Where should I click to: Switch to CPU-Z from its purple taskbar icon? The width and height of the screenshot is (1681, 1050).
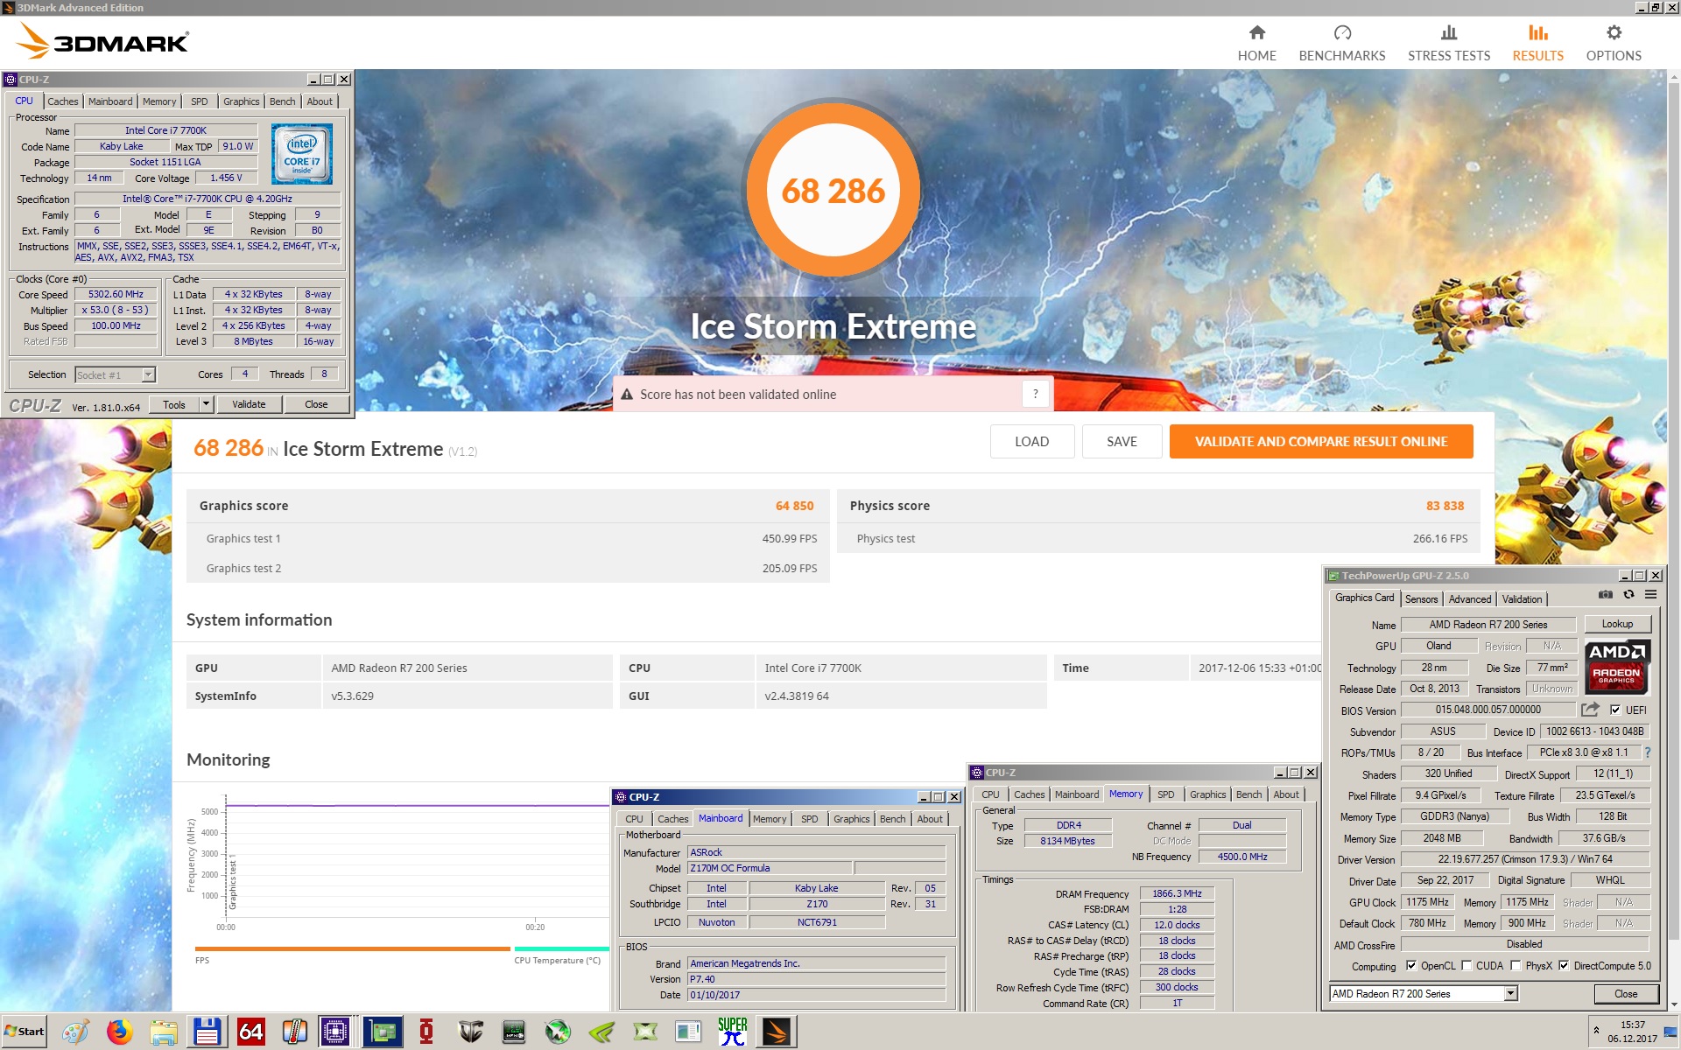[334, 1032]
